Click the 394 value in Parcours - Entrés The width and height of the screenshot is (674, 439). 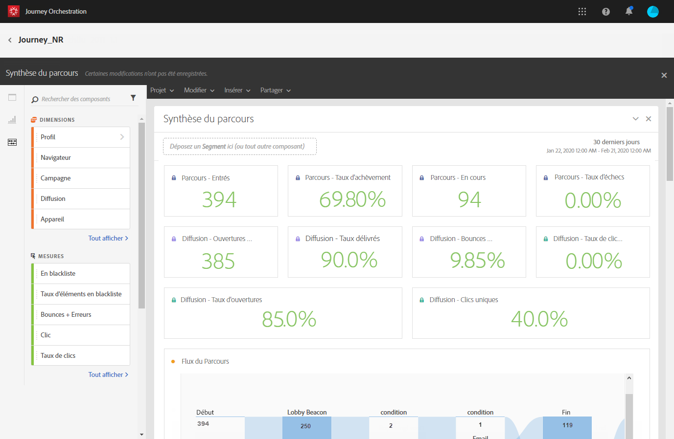tap(219, 199)
